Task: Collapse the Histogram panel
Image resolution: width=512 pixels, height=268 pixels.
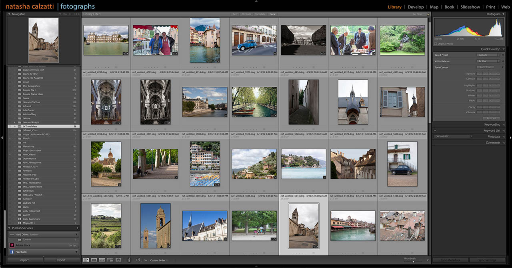Action: click(503, 14)
